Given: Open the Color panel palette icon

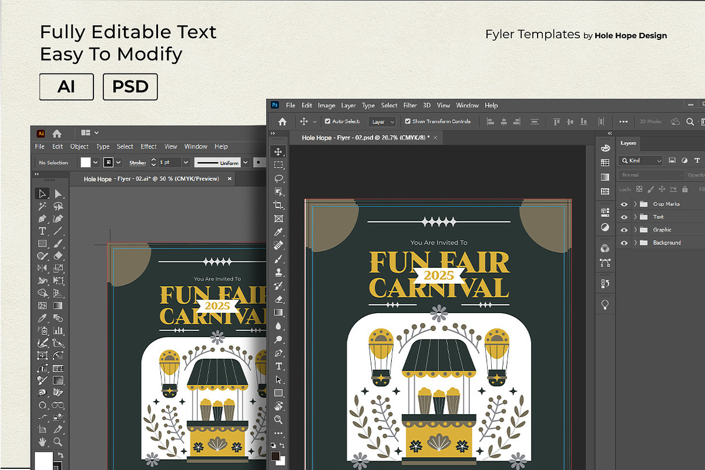Looking at the screenshot, I should tap(605, 148).
